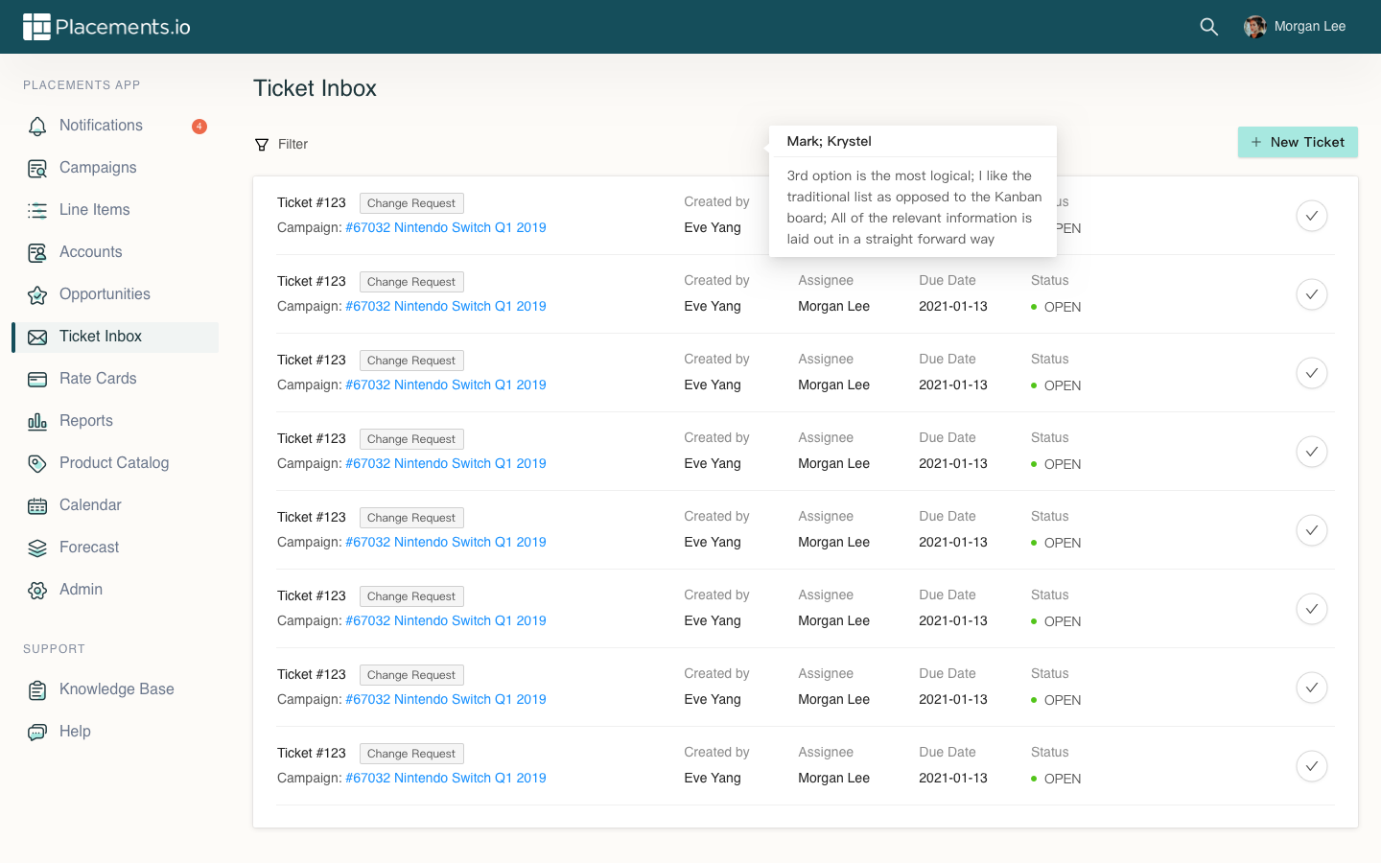The width and height of the screenshot is (1381, 863).
Task: Open the Morgan Lee user menu
Action: pos(1295,27)
